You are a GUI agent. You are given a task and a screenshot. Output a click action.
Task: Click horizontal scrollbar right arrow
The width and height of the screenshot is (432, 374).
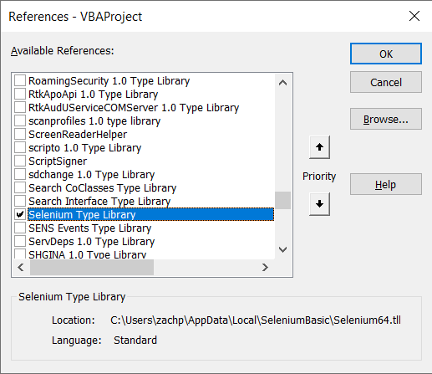pyautogui.click(x=265, y=268)
